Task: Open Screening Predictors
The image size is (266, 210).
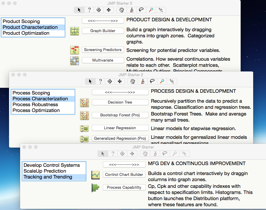Action: coord(103,50)
